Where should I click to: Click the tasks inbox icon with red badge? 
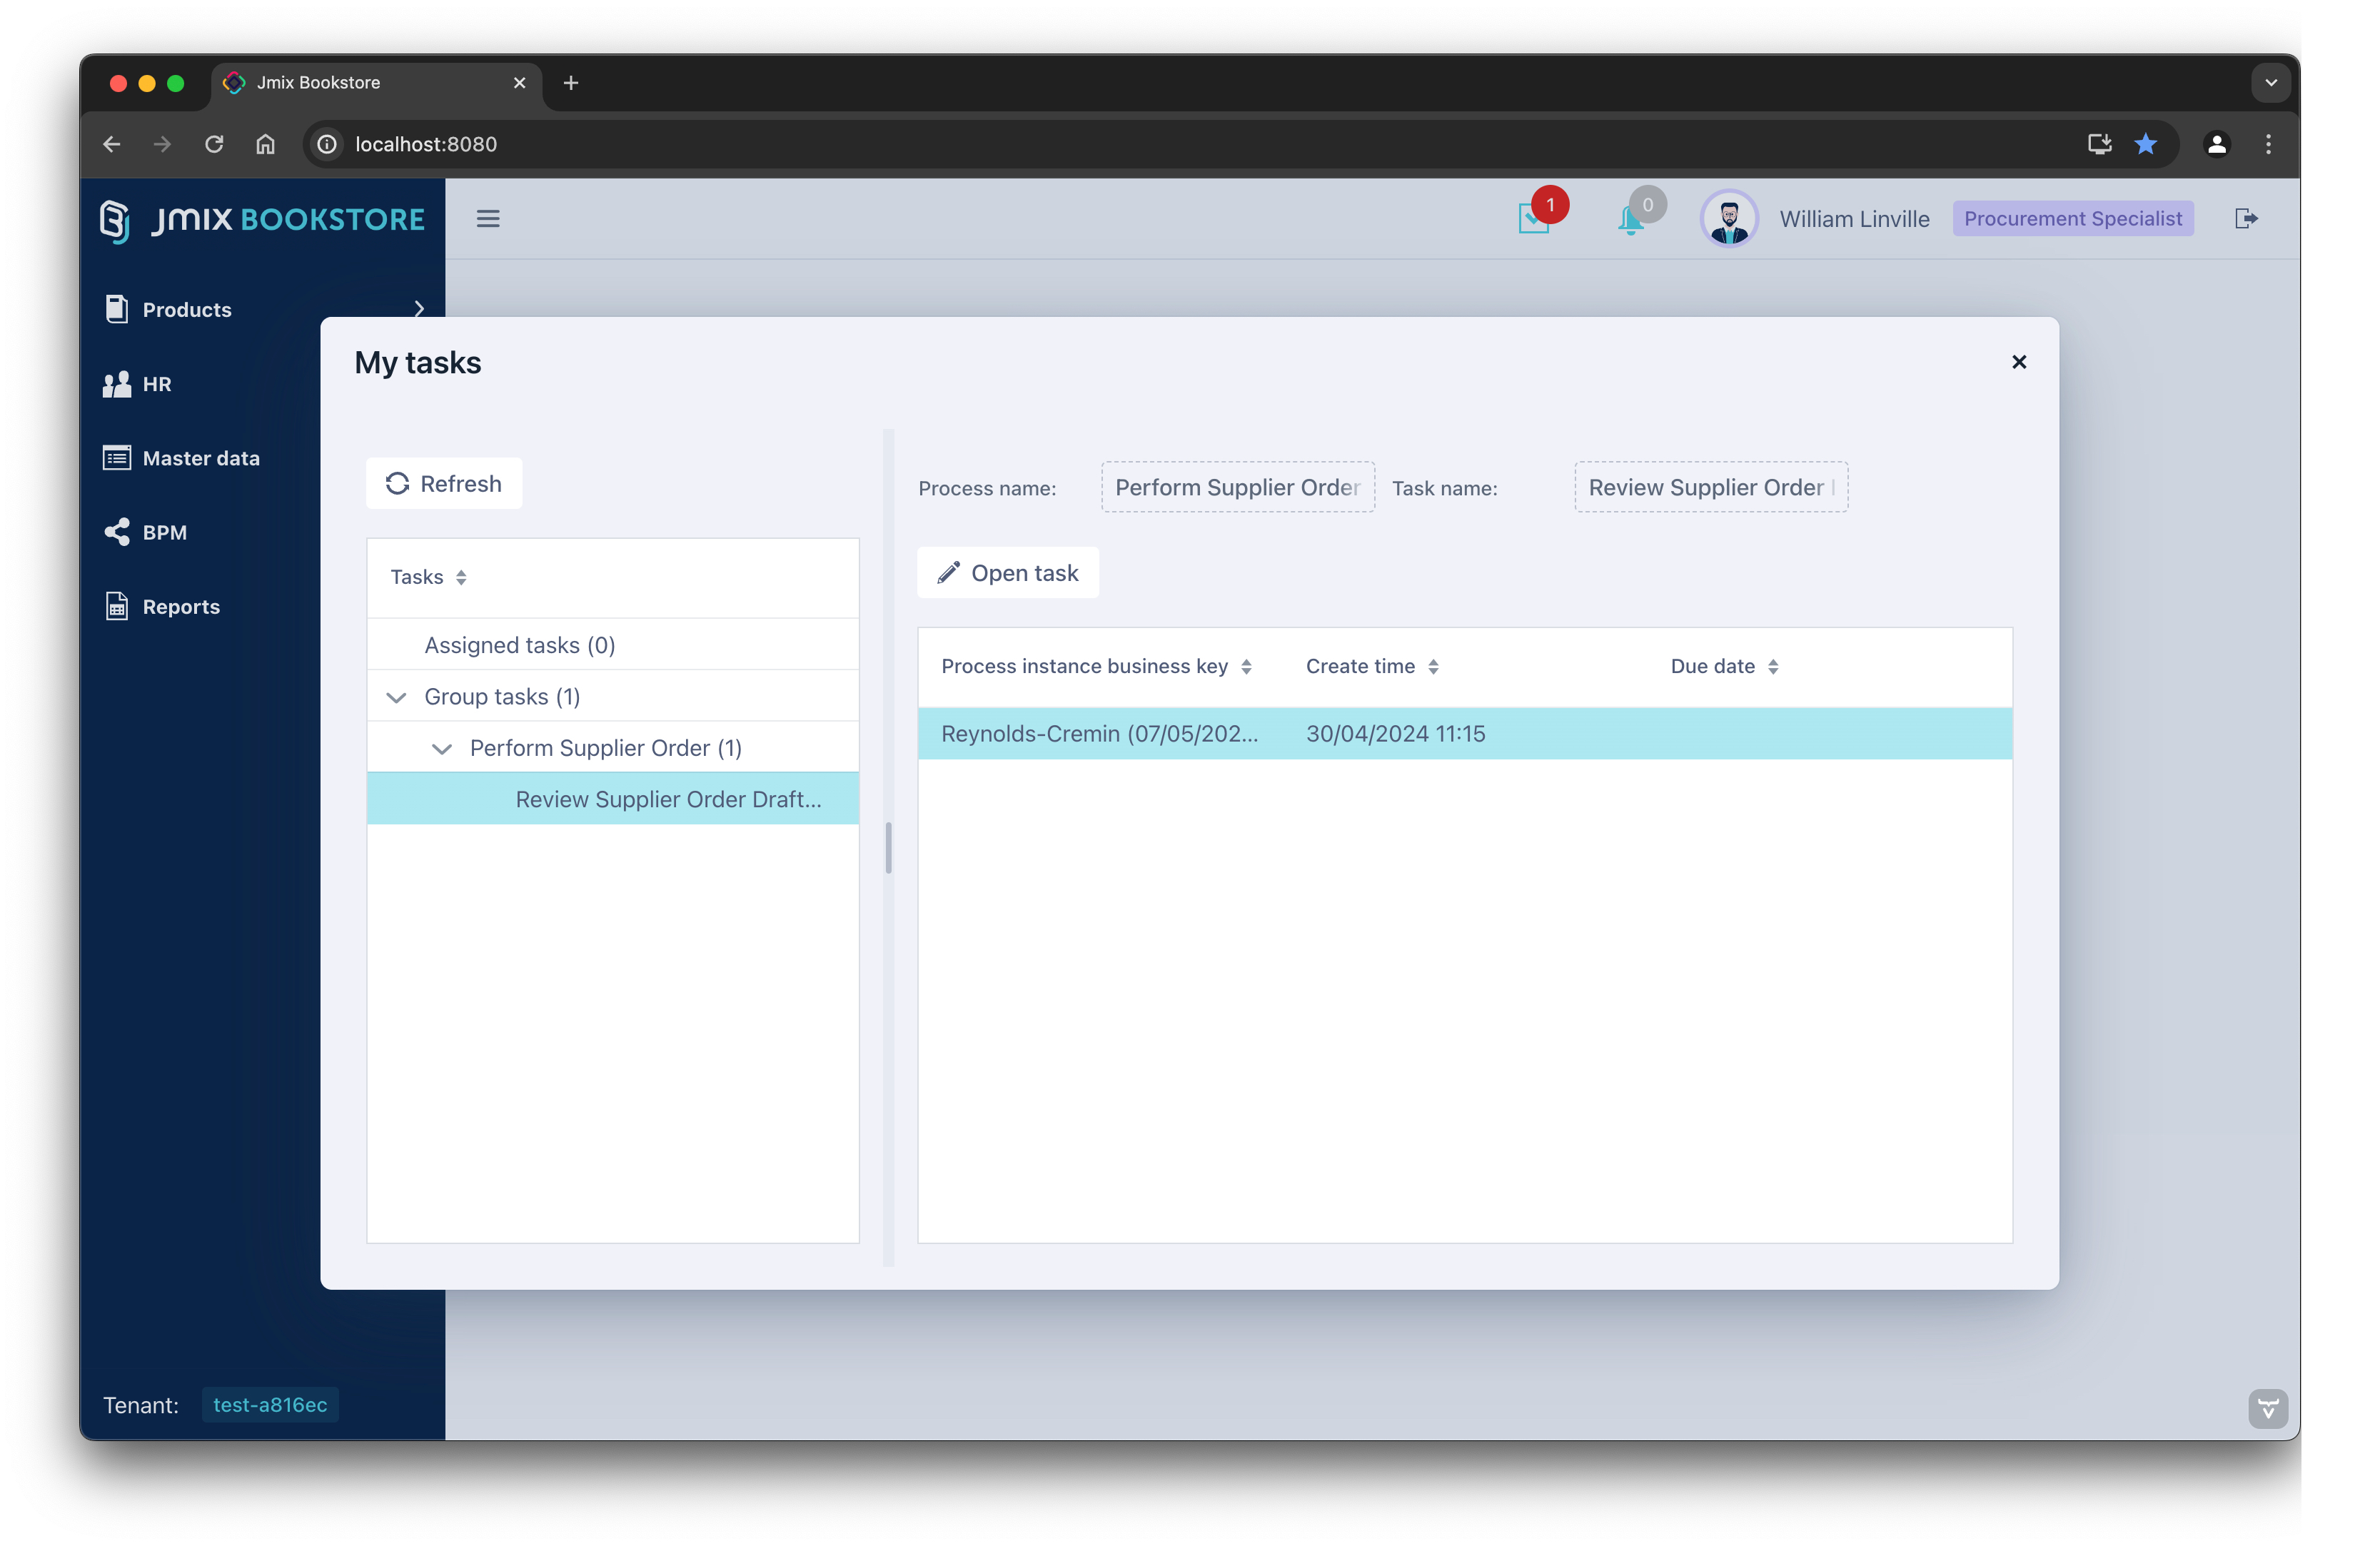click(x=1534, y=217)
